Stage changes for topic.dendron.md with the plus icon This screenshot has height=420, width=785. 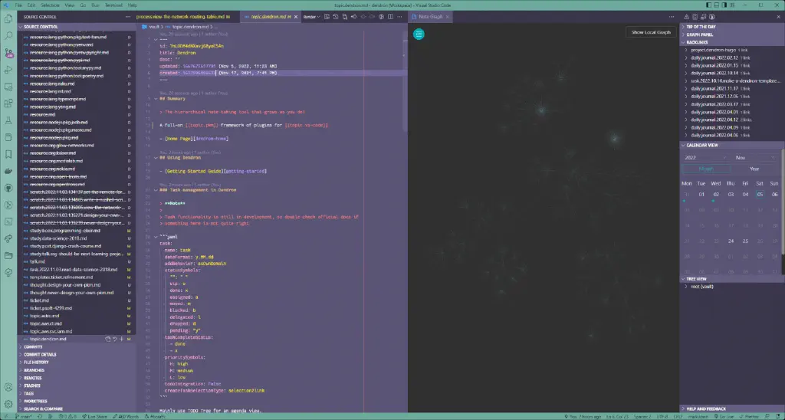(x=122, y=339)
